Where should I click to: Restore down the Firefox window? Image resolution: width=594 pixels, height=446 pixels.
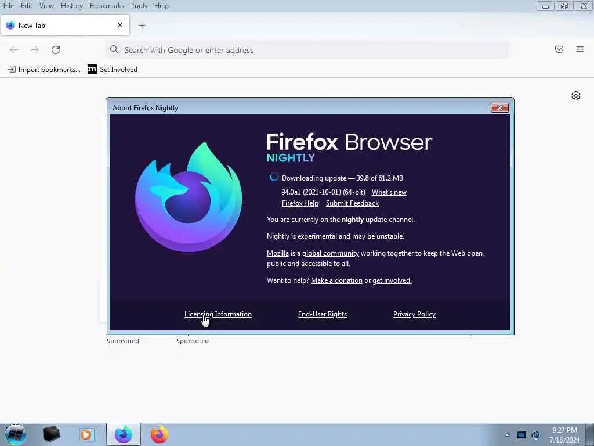coord(564,6)
